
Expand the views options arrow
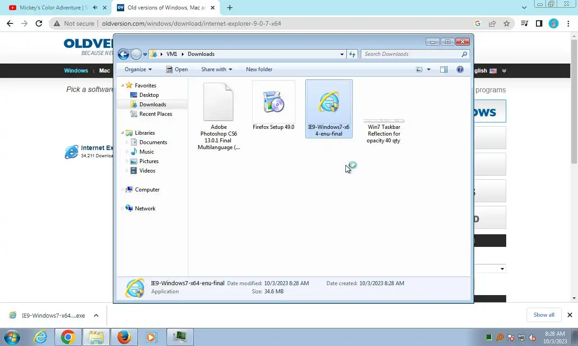tap(429, 69)
